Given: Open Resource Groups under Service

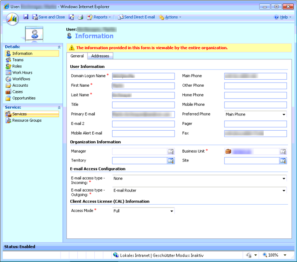Looking at the screenshot, I should 27,120.
